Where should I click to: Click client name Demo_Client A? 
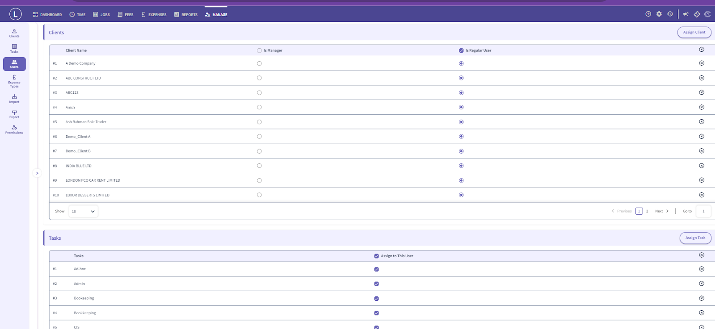(78, 137)
